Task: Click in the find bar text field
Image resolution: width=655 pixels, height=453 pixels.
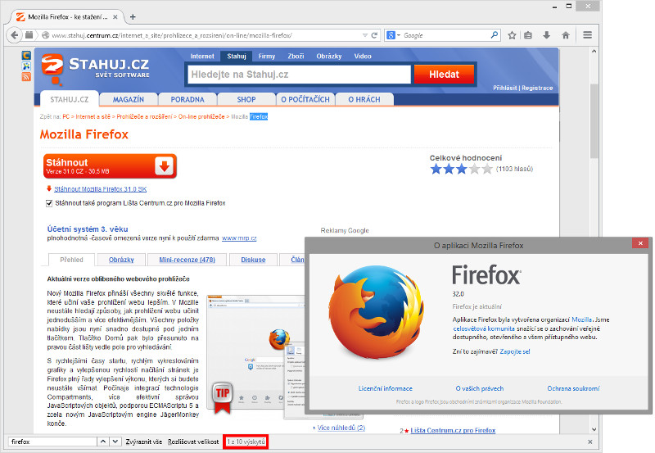Action: click(x=52, y=442)
